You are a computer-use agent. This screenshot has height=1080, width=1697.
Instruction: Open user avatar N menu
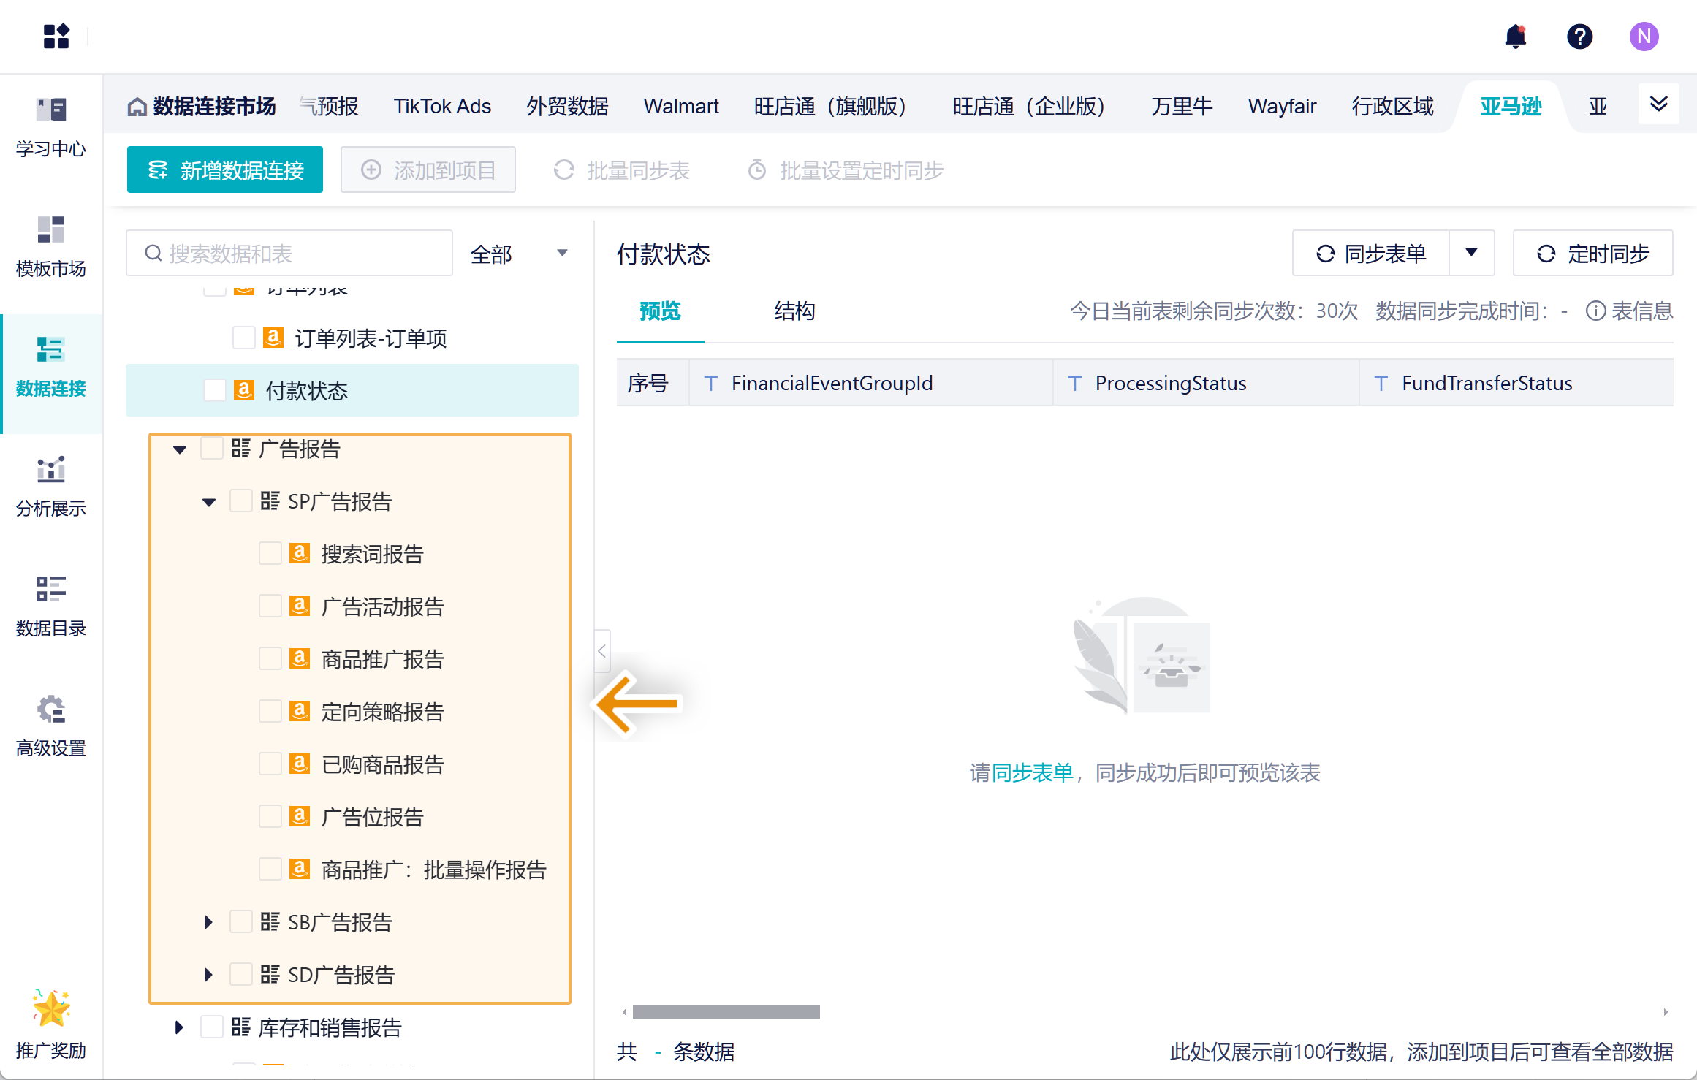1644,36
